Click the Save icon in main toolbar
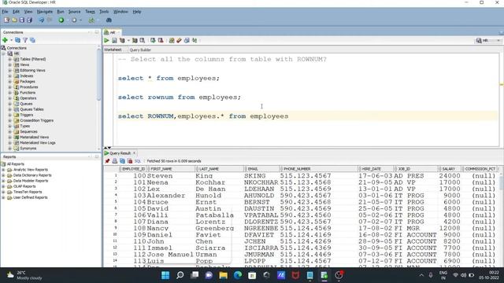The image size is (504, 283). (22, 20)
